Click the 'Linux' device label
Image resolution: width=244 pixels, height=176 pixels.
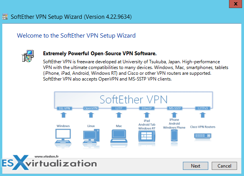[x=91, y=126]
